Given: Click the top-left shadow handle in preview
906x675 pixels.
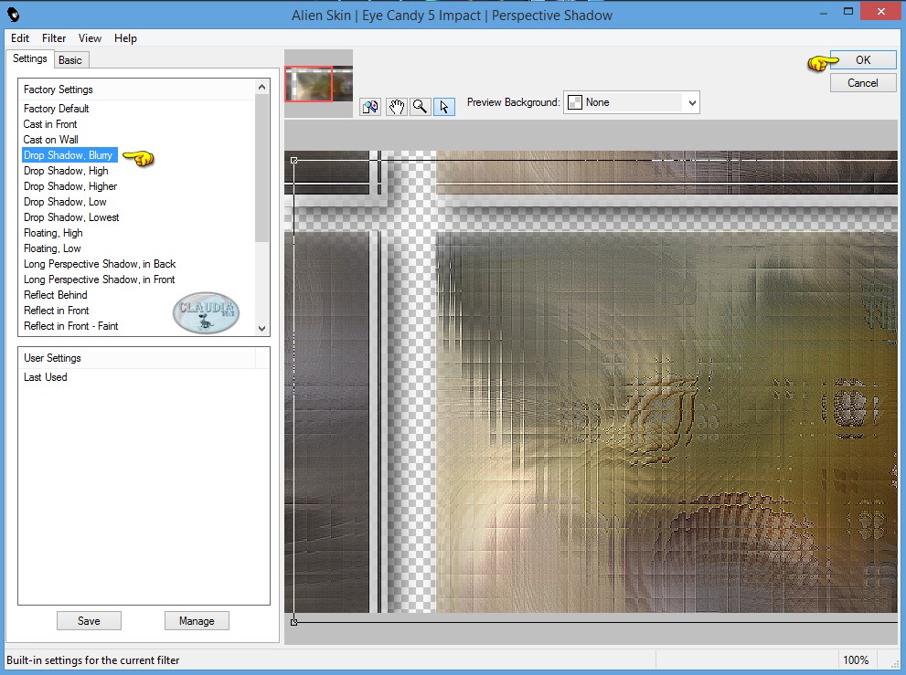Looking at the screenshot, I should (294, 160).
